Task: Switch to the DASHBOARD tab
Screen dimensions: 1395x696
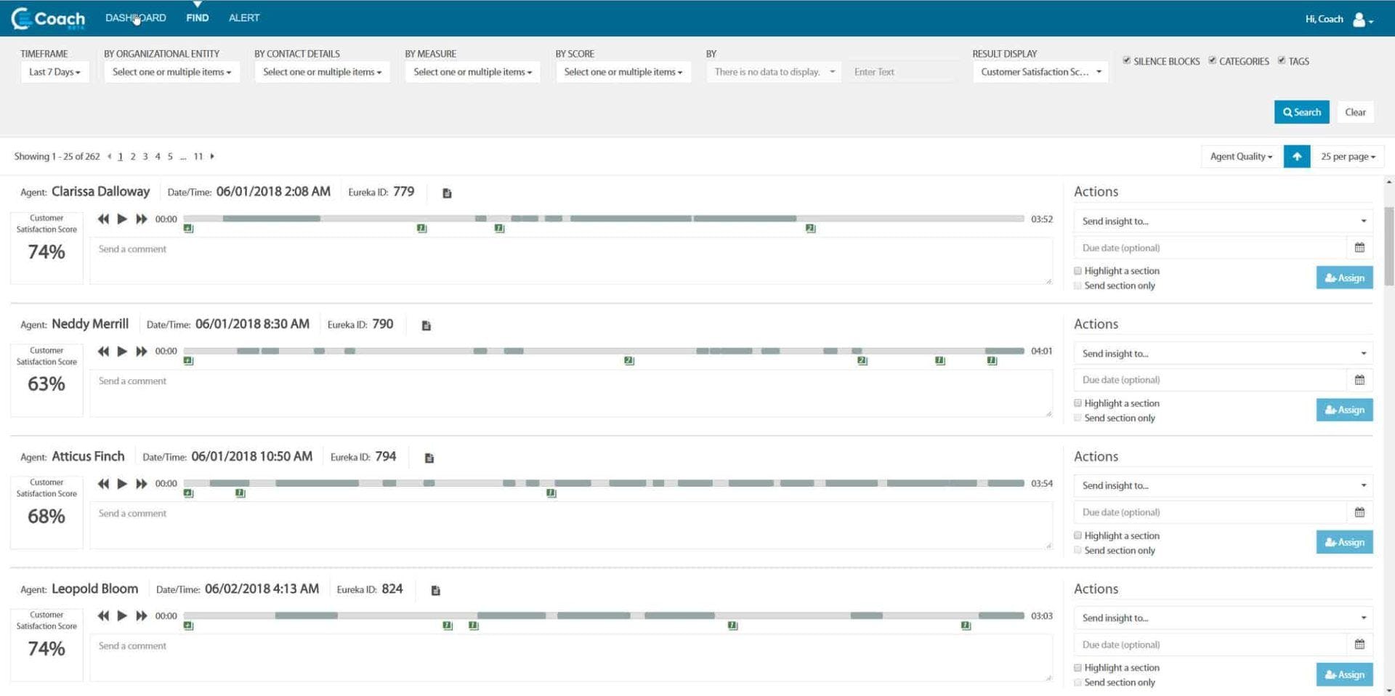Action: click(136, 17)
